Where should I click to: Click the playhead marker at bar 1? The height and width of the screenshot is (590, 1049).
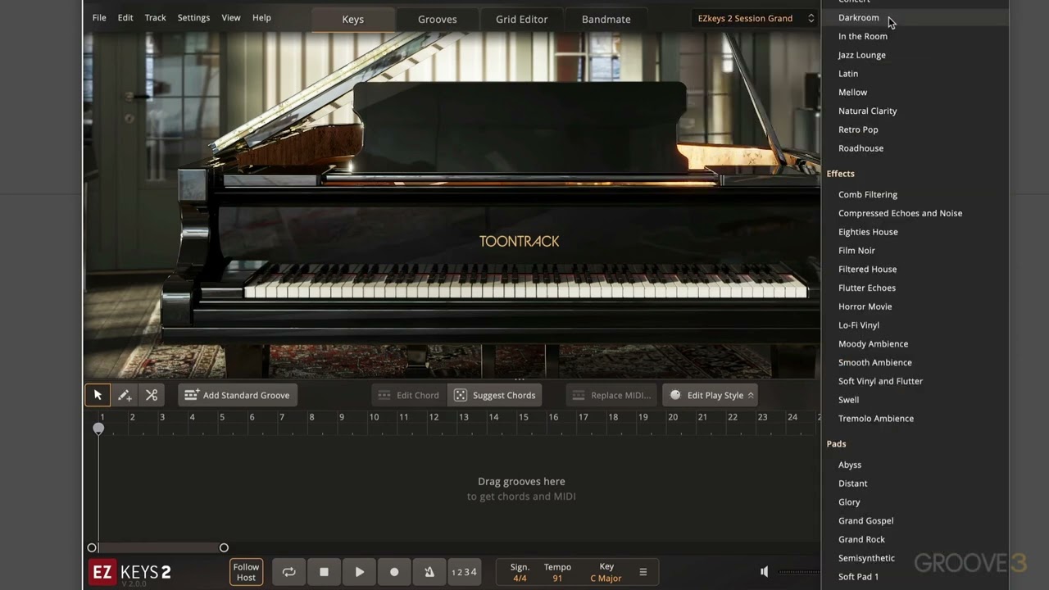98,429
